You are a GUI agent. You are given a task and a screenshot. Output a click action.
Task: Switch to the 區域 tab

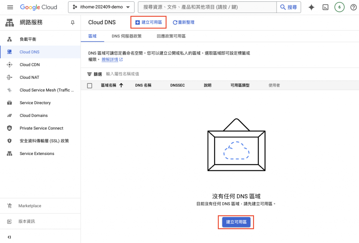pyautogui.click(x=93, y=36)
